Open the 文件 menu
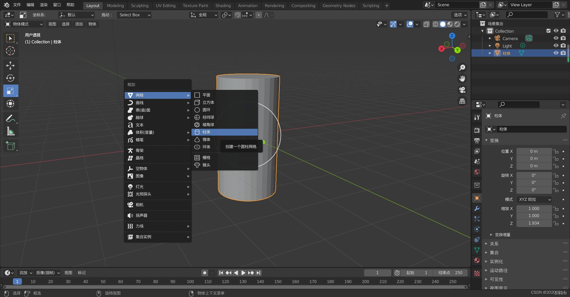570x297 pixels. (17, 5)
